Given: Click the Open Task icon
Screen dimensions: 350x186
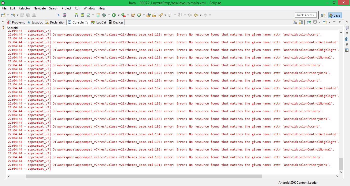Looking at the screenshot, I should click(x=154, y=15).
